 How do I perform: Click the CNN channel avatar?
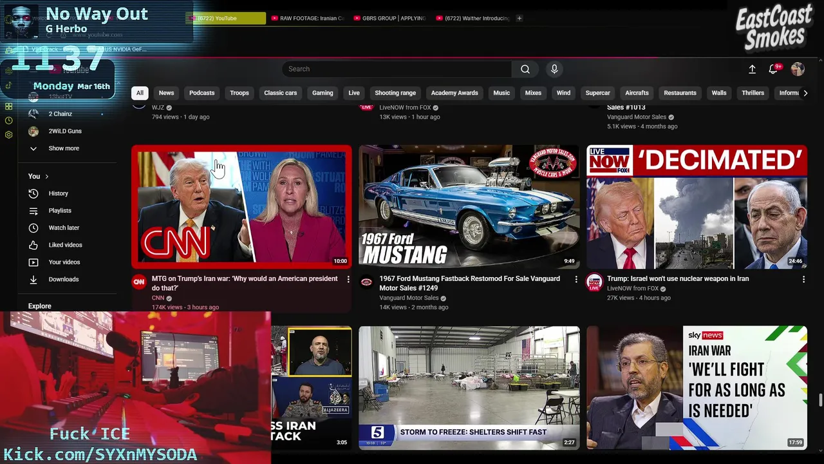(x=139, y=282)
